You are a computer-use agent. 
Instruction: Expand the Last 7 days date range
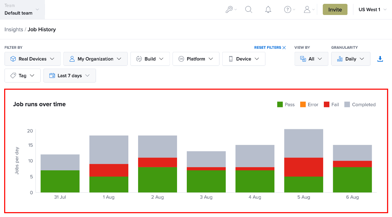pyautogui.click(x=70, y=76)
